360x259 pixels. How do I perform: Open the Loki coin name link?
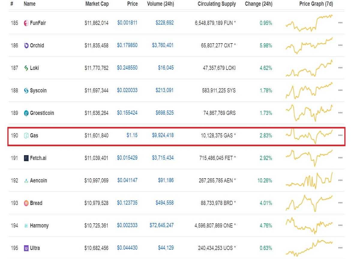pos(34,68)
